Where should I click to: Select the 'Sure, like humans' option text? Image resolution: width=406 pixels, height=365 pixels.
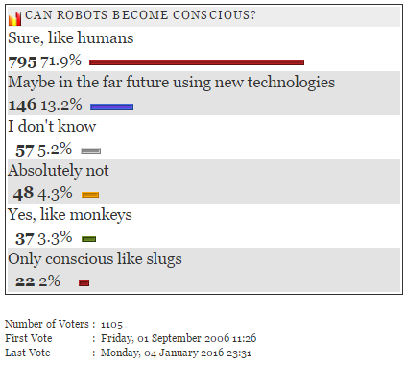coord(71,37)
